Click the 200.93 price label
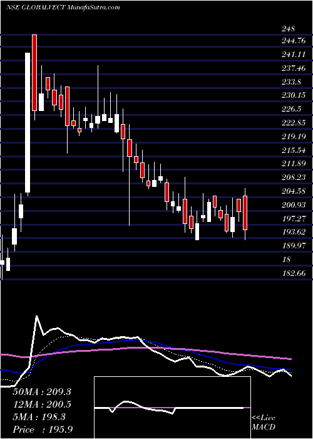The height and width of the screenshot is (439, 313). [x=294, y=204]
